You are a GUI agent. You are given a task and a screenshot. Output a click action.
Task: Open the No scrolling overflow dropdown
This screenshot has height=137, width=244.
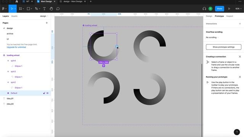tap(212, 37)
